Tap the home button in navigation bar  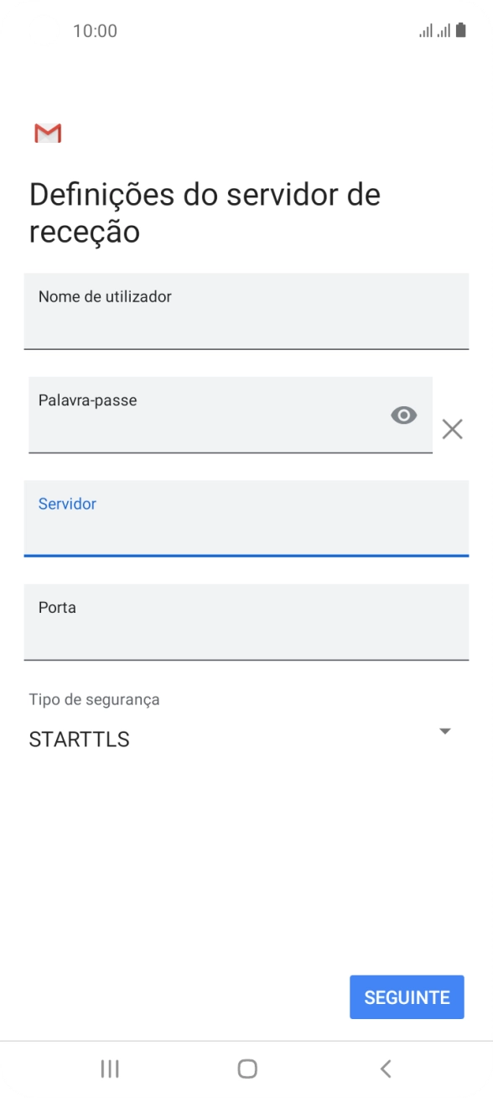point(246,1069)
